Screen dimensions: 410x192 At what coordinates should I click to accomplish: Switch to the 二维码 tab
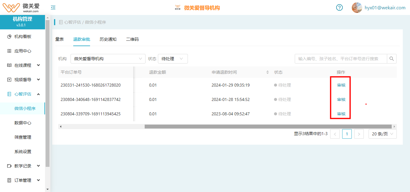pyautogui.click(x=132, y=39)
